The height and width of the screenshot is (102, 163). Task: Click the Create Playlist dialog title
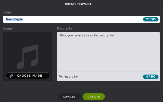pos(78,4)
